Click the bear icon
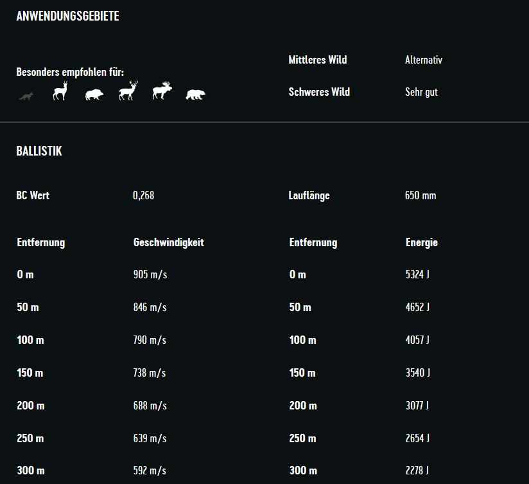This screenshot has width=529, height=484. pos(195,95)
